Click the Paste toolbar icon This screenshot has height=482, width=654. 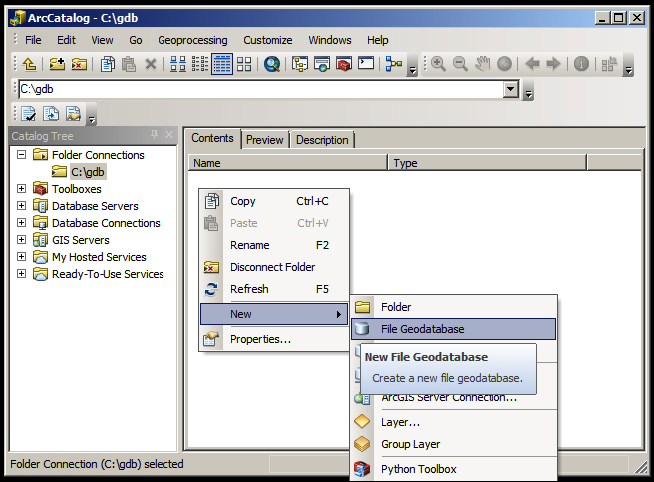pyautogui.click(x=129, y=64)
